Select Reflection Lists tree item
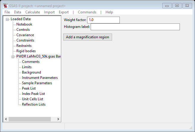195x132 pixels. (34, 104)
